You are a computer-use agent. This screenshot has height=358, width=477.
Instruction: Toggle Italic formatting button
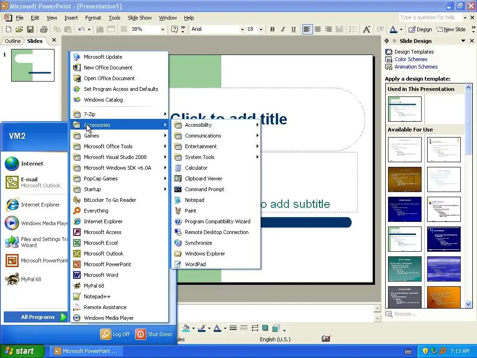(x=283, y=29)
